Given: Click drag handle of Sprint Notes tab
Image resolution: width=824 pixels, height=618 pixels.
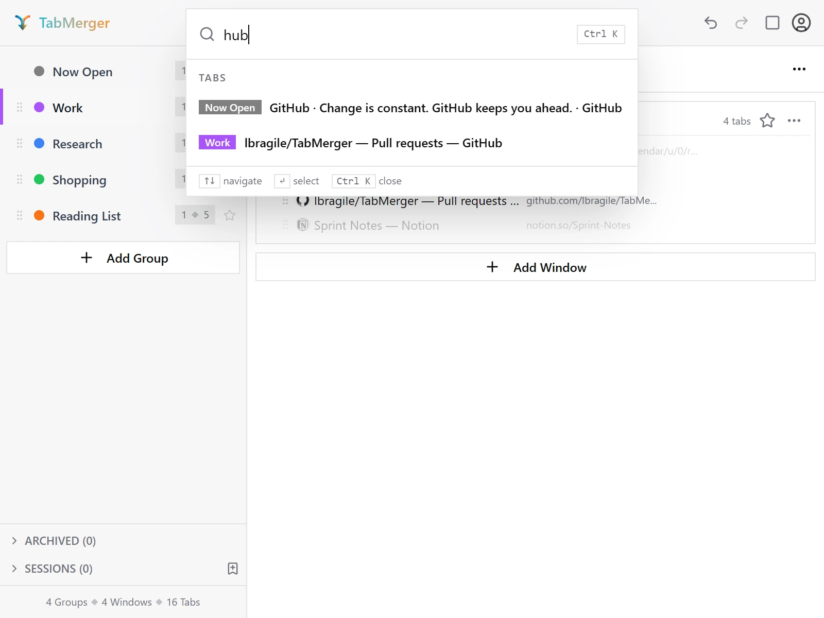Looking at the screenshot, I should coord(285,225).
